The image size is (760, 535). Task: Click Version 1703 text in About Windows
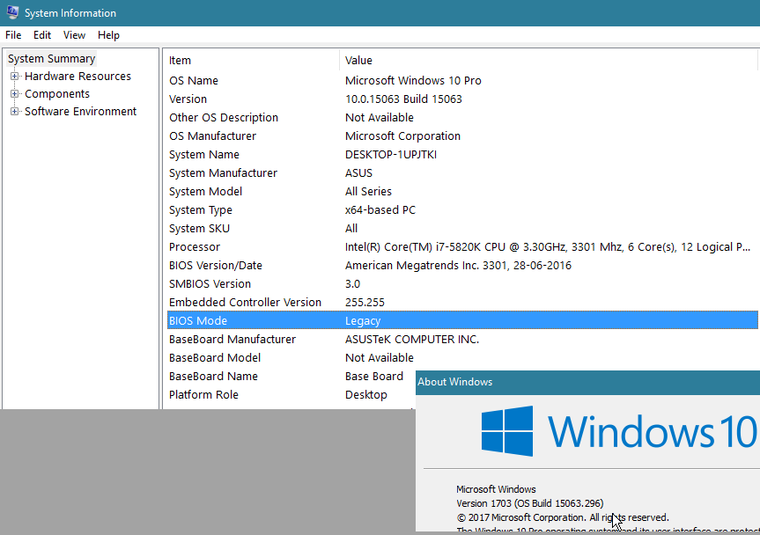(530, 503)
